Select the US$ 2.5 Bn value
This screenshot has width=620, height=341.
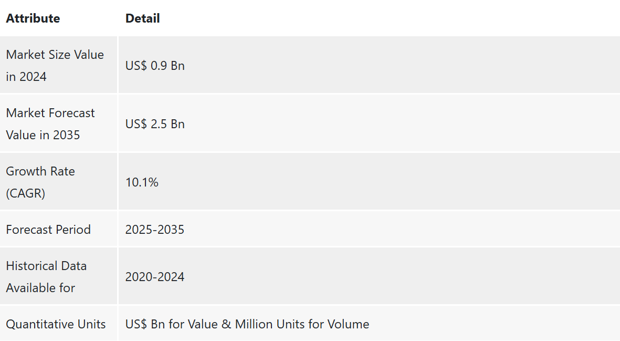coord(155,124)
